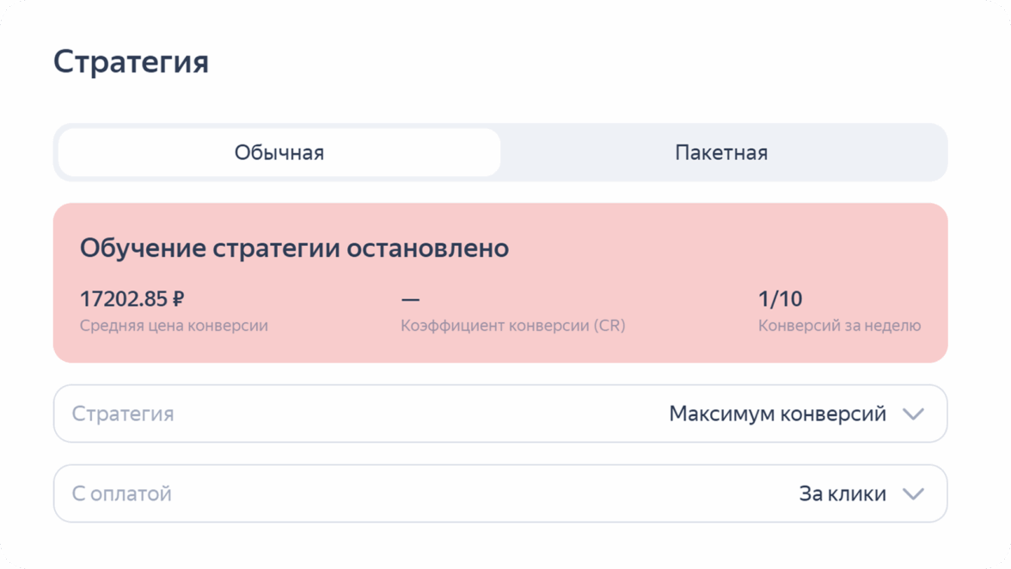The width and height of the screenshot is (1011, 569).
Task: Click the Стратегия placeholder label inside the dropdown
Action: [x=123, y=414]
